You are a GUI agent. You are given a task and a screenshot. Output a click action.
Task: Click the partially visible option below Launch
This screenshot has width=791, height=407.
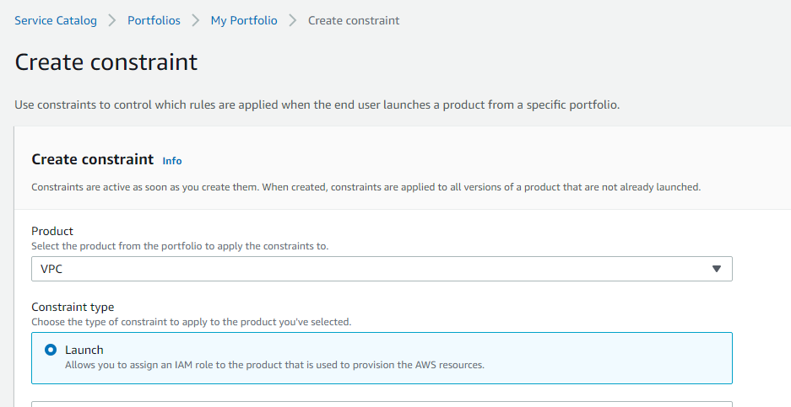[x=382, y=404]
